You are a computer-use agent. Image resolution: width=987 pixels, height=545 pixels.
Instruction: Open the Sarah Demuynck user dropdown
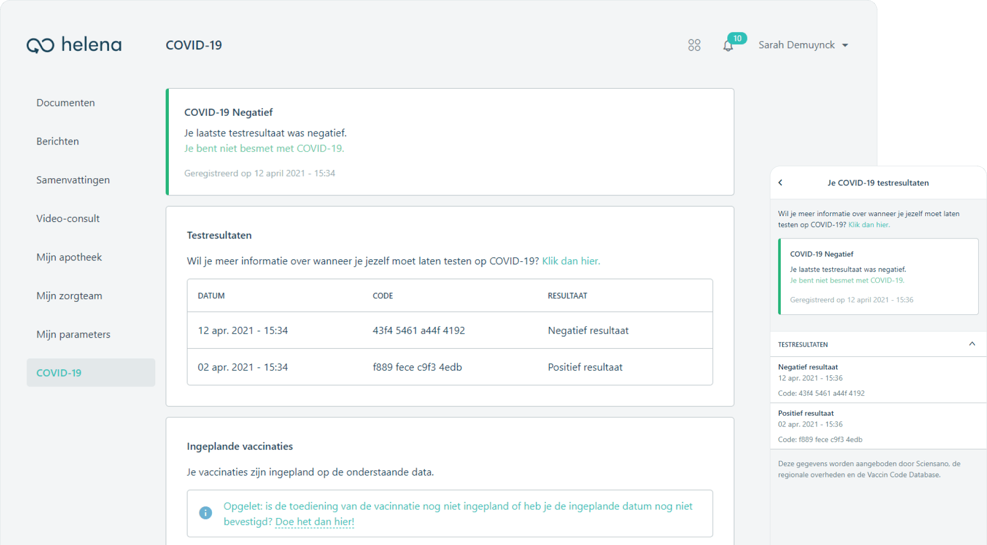[x=803, y=45]
